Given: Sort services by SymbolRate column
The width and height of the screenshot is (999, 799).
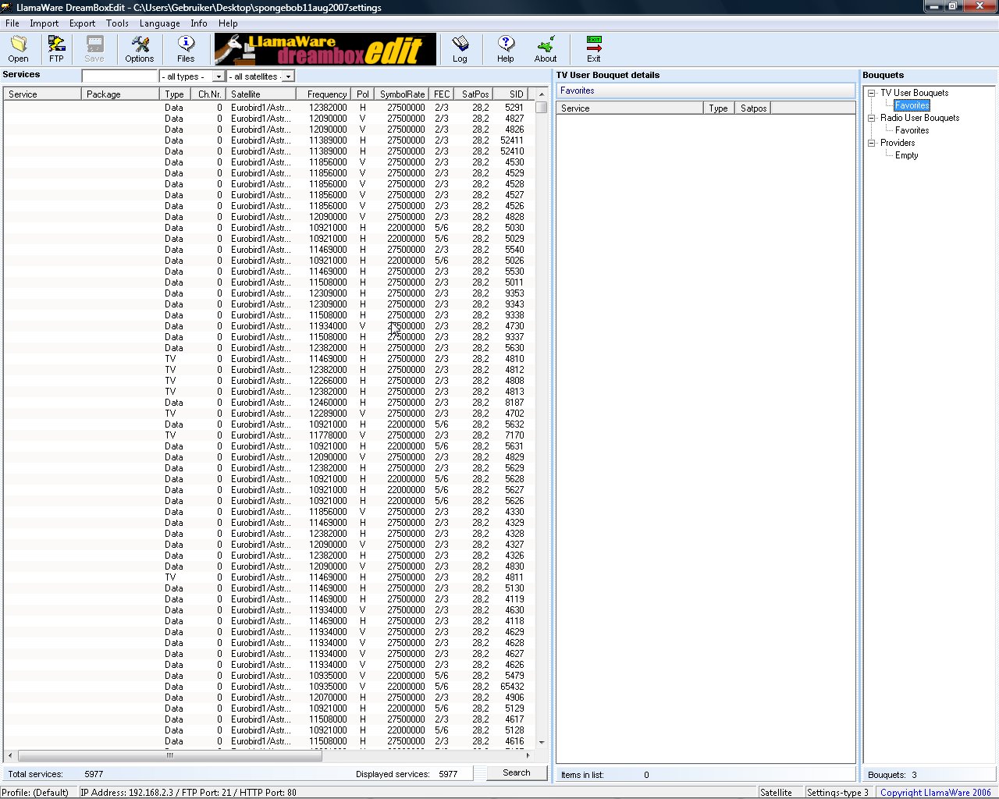Looking at the screenshot, I should [x=401, y=94].
